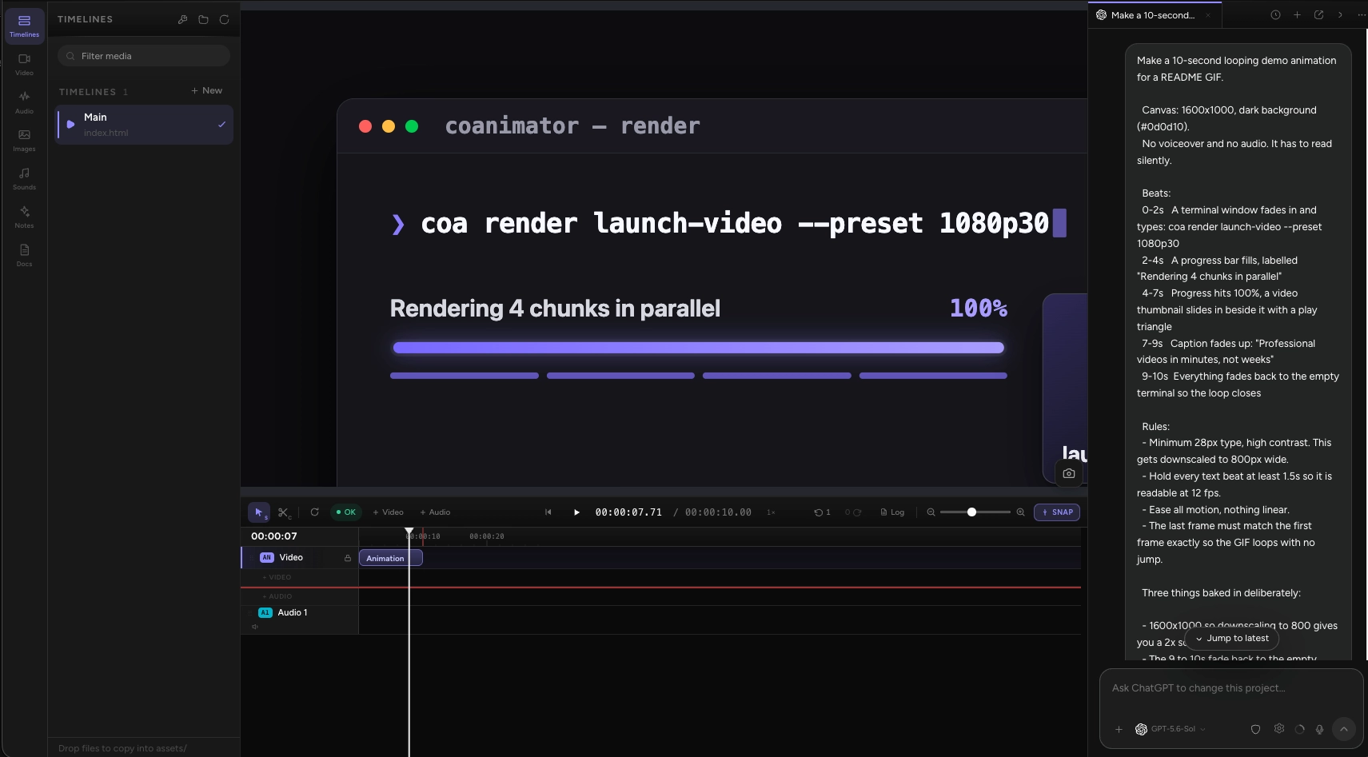Select the pointer selection tool
This screenshot has width=1368, height=757.
click(259, 512)
